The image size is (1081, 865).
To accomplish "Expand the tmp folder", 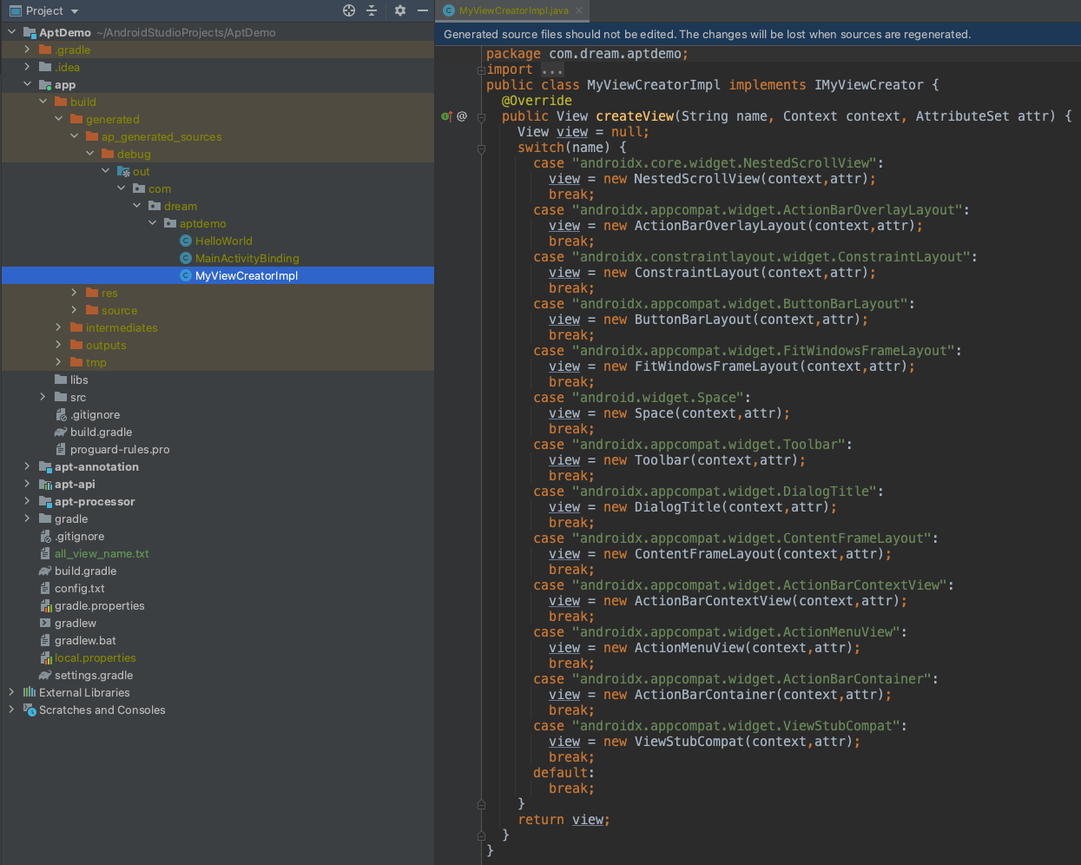I will click(x=58, y=362).
